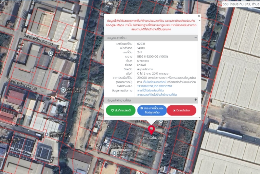This screenshot has height=174, width=260.
Task: Collapse the ข้อมูลแปลงที่ดิน section
Action: click(196, 37)
